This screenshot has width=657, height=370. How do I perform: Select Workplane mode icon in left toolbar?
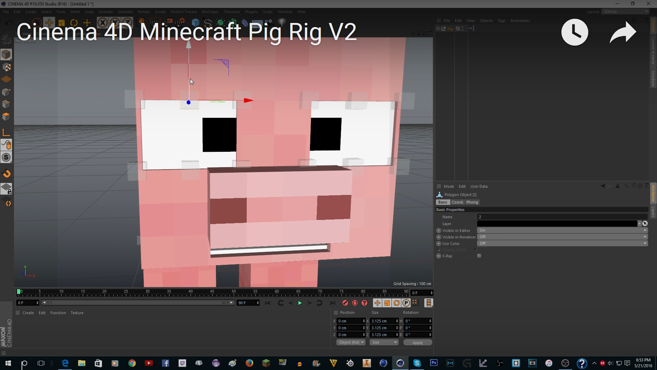pyautogui.click(x=6, y=79)
